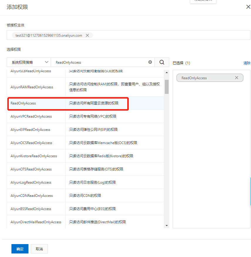Click the ReadOnlyAccess search input field
The width and height of the screenshot is (251, 257).
pyautogui.click(x=100, y=62)
